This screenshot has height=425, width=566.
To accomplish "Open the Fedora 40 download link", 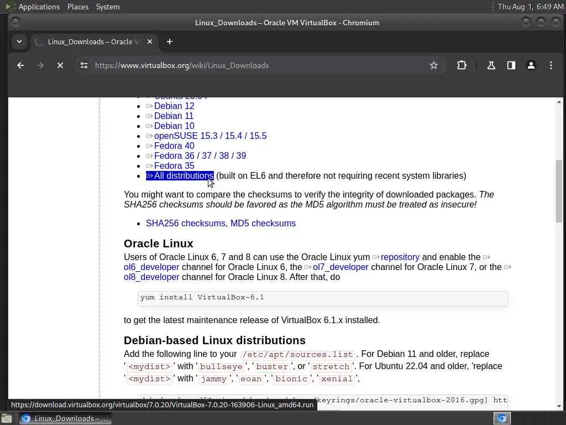I will (x=174, y=146).
